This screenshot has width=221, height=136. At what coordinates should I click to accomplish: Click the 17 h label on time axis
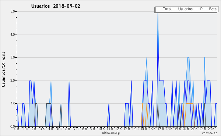pyautogui.click(x=160, y=129)
